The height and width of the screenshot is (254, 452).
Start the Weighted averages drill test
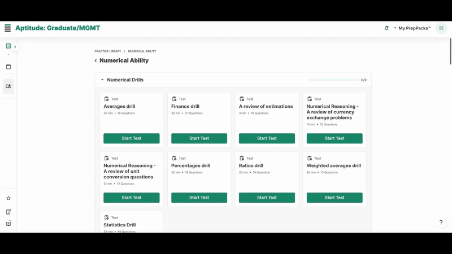pyautogui.click(x=334, y=198)
